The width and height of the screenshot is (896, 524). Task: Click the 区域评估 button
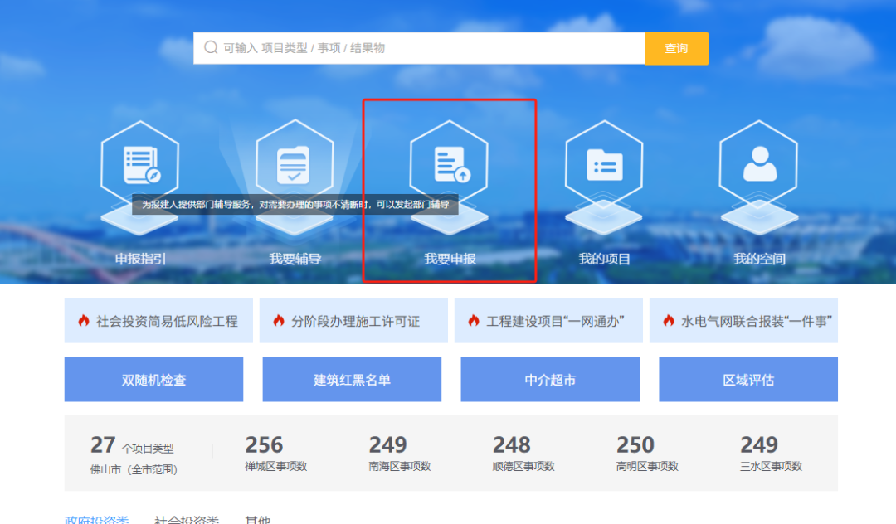(747, 380)
